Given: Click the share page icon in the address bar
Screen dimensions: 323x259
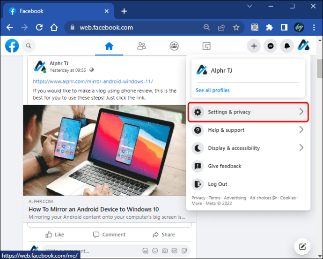Looking at the screenshot, I should point(221,27).
